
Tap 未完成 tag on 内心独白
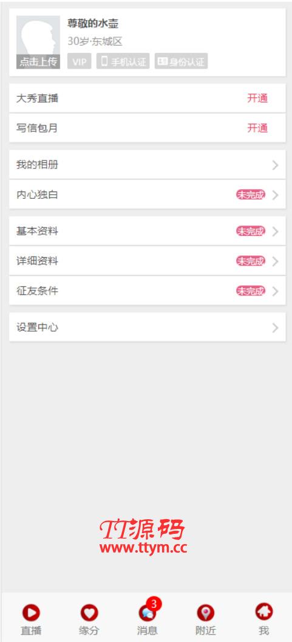pyautogui.click(x=250, y=195)
